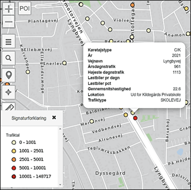
Task: Click the orange marker on Gentoftegade
Action: [133, 5]
